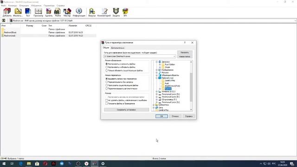Image resolution: width=297 pixels, height=167 pixels.
Task: Open the Файл menu
Action: click(3, 6)
